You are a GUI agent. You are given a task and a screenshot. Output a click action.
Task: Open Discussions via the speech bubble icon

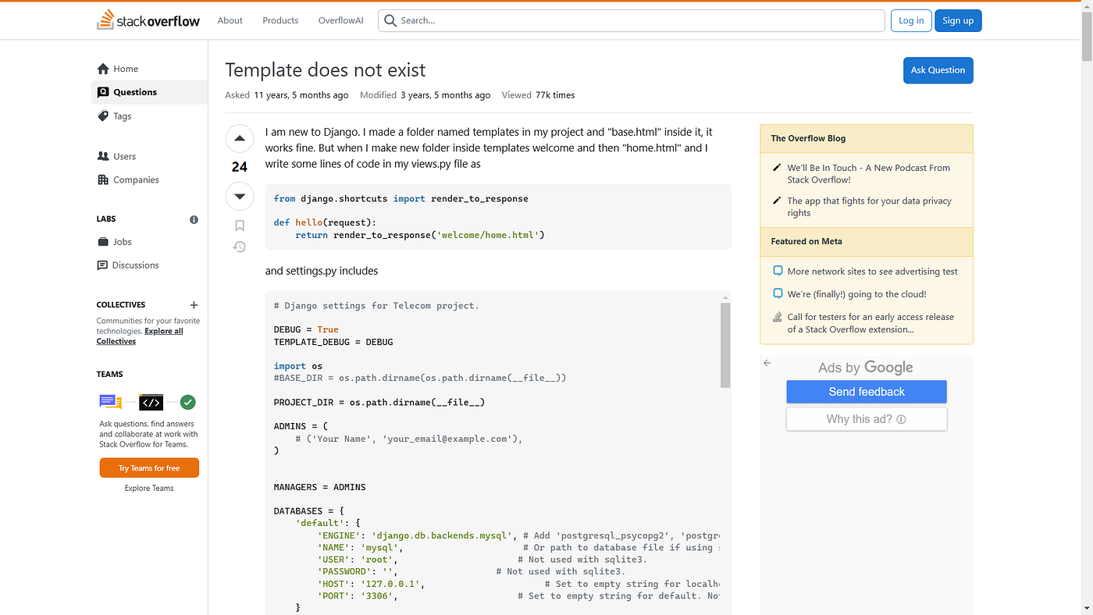click(105, 265)
